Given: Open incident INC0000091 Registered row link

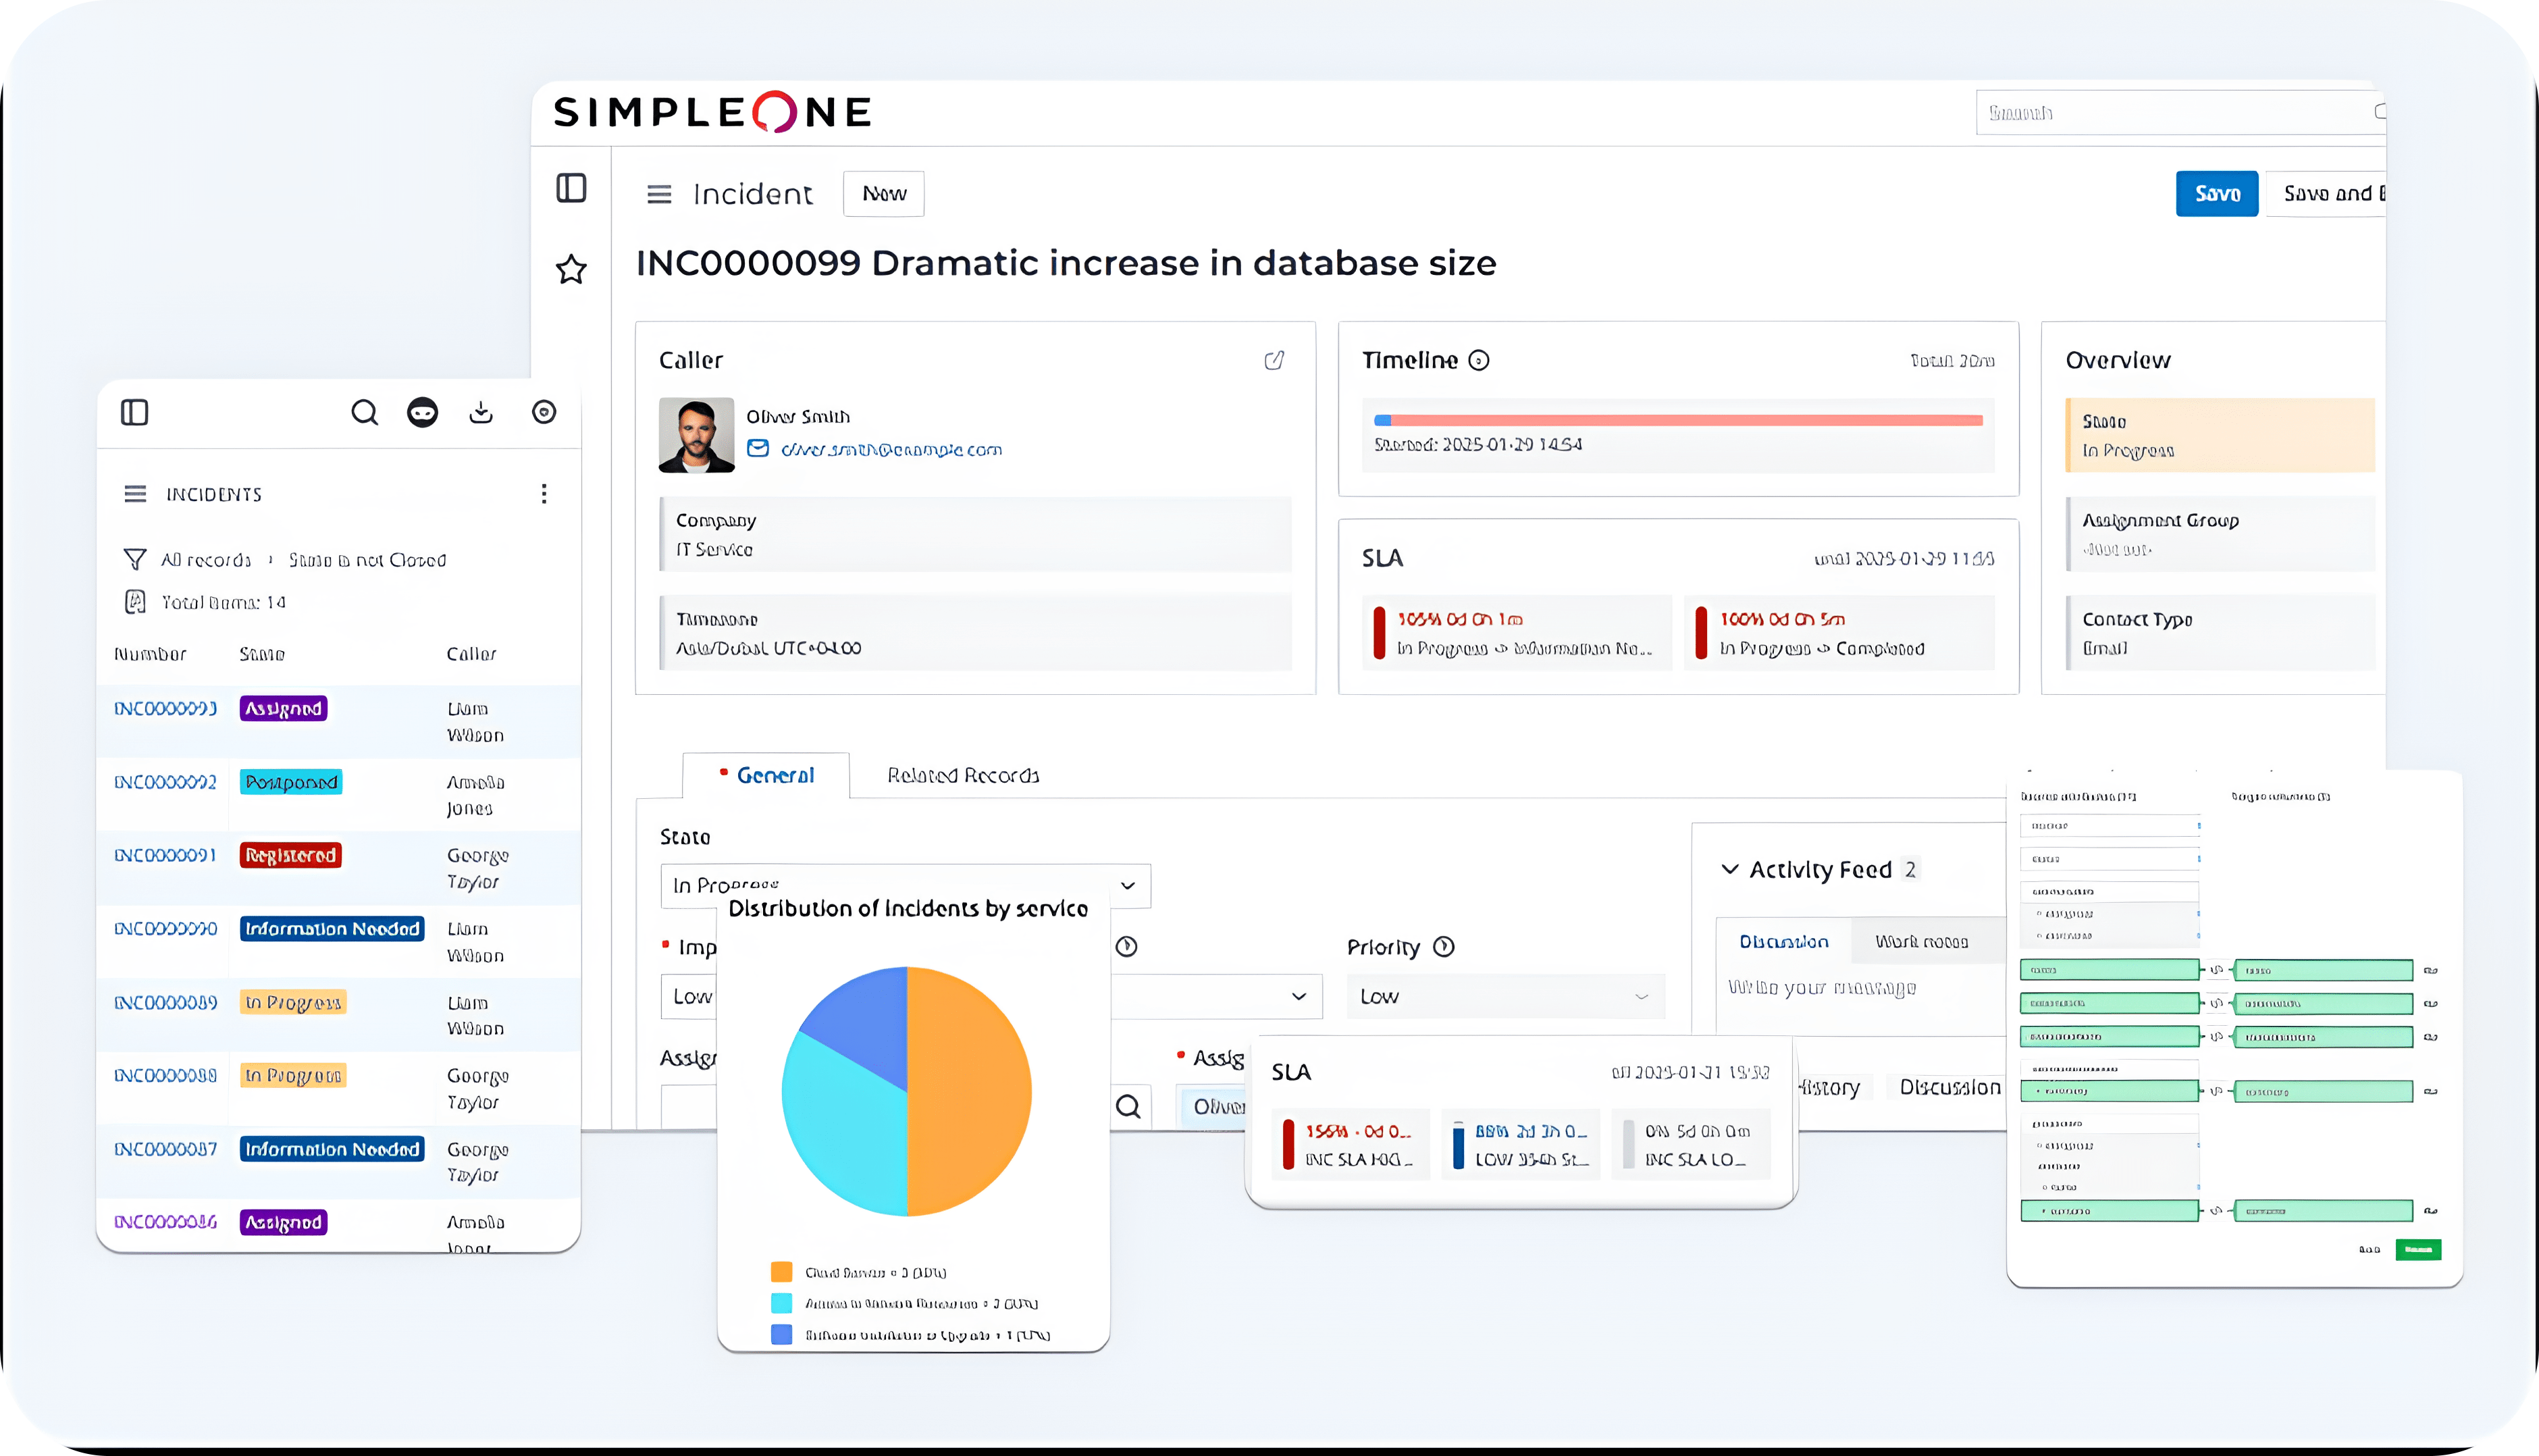Looking at the screenshot, I should 165,856.
